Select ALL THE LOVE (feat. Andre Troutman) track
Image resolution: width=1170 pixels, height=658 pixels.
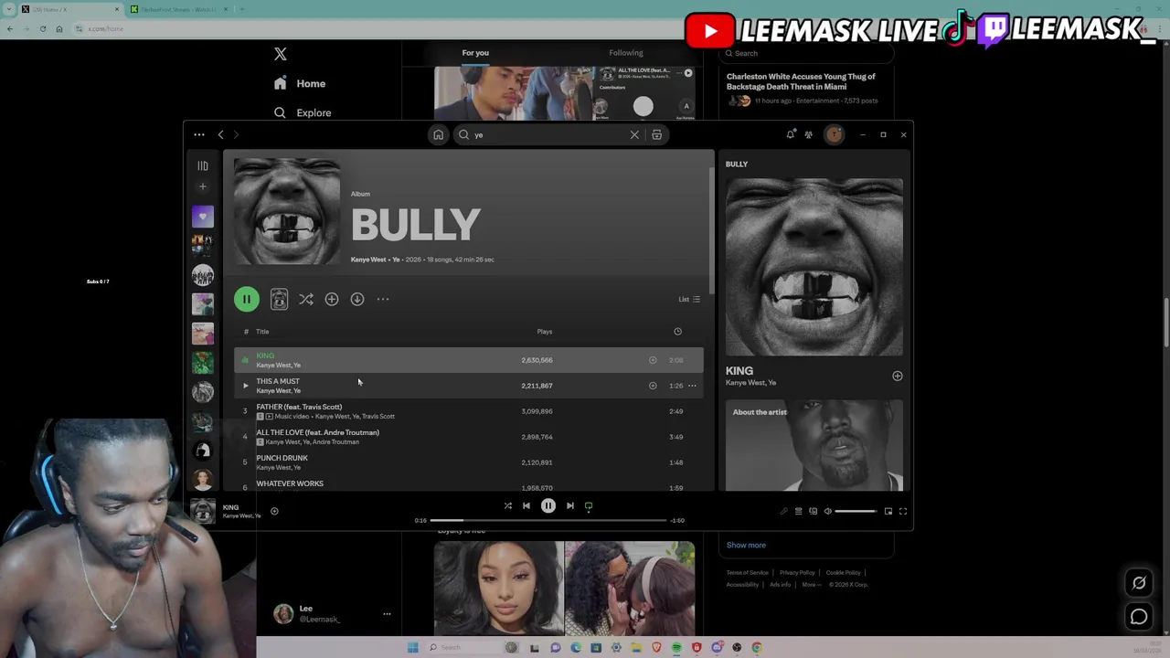point(469,437)
